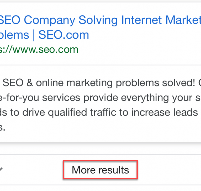Expand the chevron beside More results
201x191 pixels.
(1, 170)
